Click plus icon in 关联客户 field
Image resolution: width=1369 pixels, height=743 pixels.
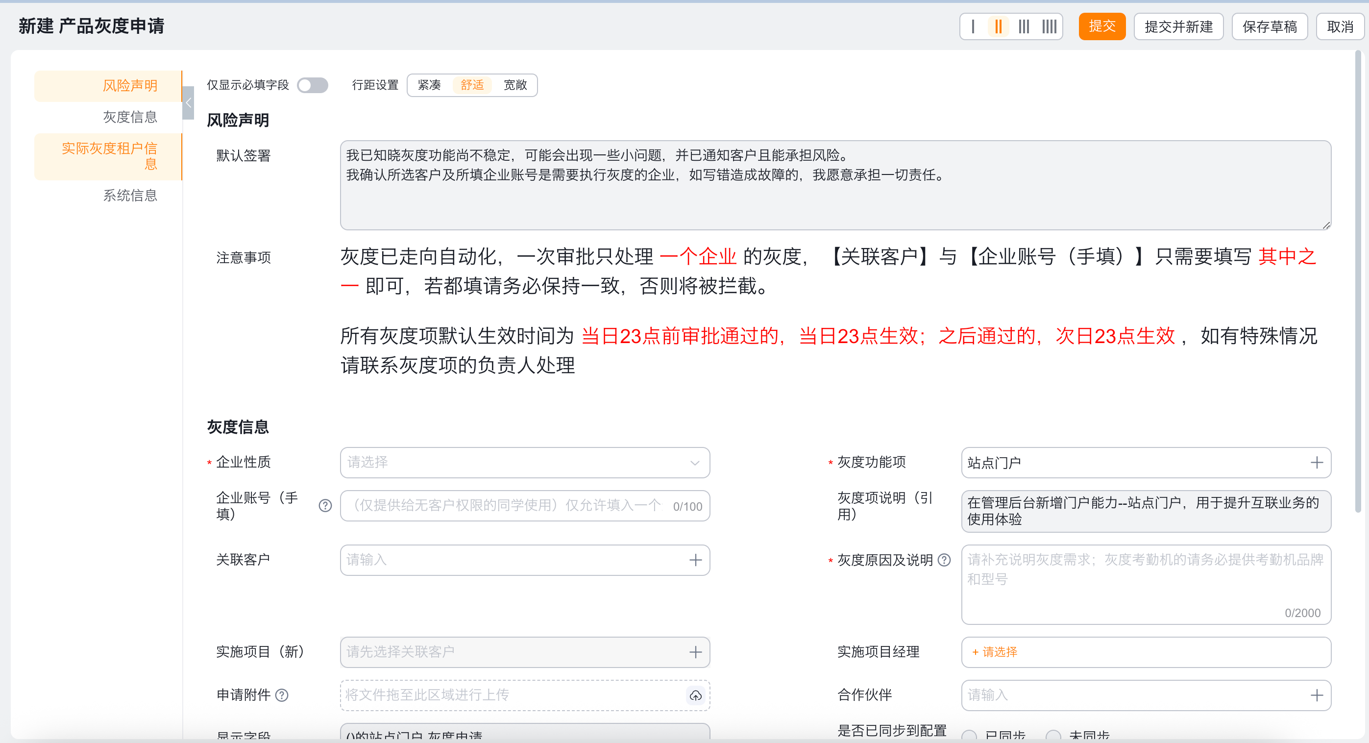(x=695, y=560)
